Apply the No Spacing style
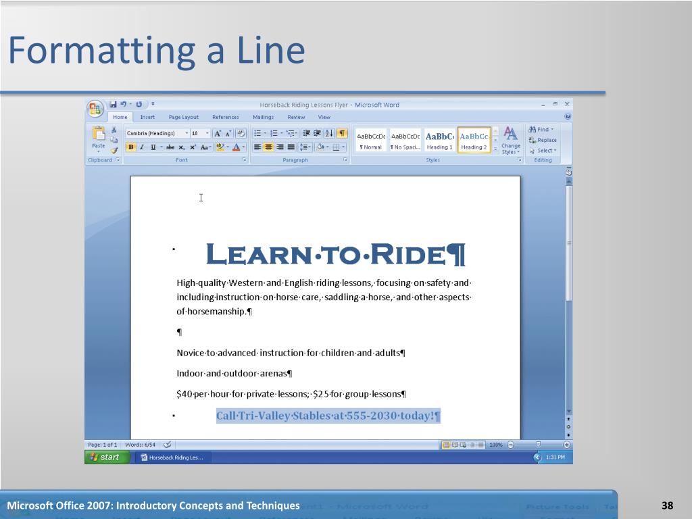This screenshot has width=692, height=519. point(405,141)
